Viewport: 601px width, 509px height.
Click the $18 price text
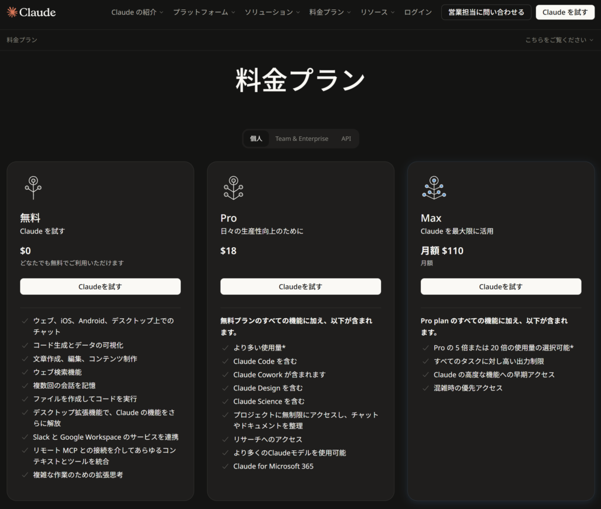pos(228,251)
